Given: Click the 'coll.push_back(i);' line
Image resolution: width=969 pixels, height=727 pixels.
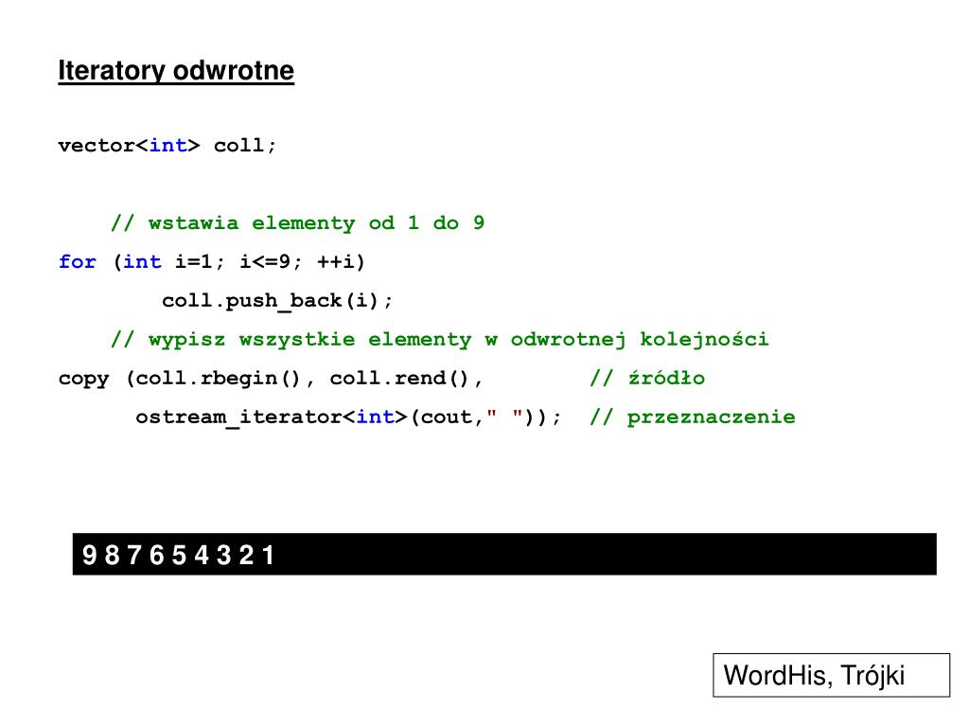Looking at the screenshot, I should 277,301.
